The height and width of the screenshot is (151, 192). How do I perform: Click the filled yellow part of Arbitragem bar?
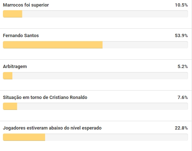pyautogui.click(x=8, y=76)
